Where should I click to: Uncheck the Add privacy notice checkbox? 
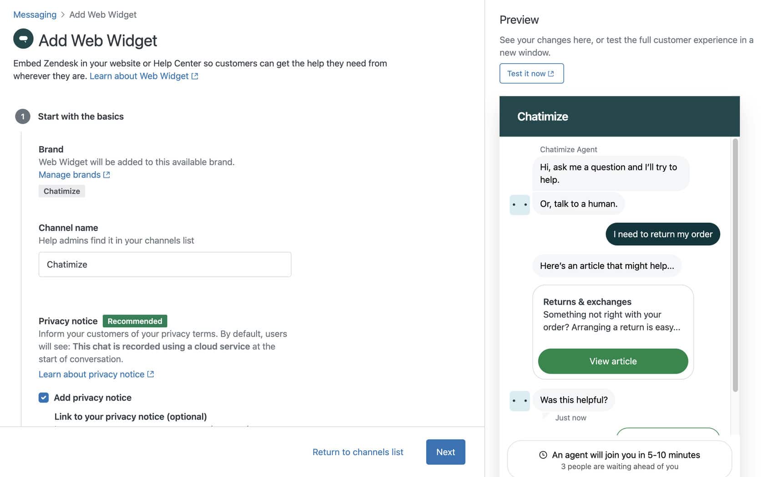[44, 398]
